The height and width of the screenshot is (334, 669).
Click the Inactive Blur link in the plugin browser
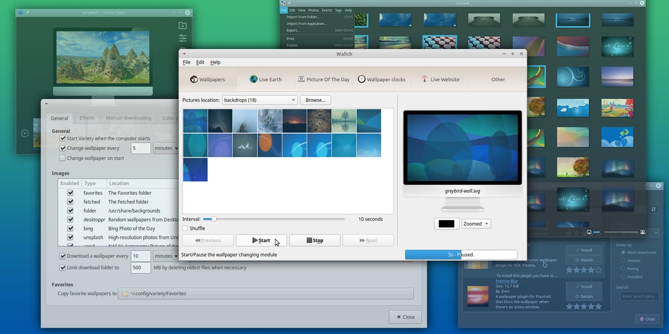(x=506, y=281)
